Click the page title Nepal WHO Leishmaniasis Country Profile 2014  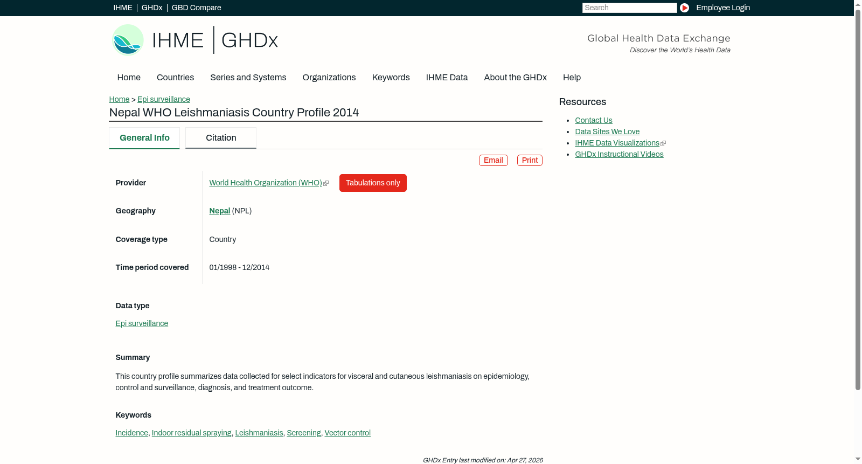[234, 113]
